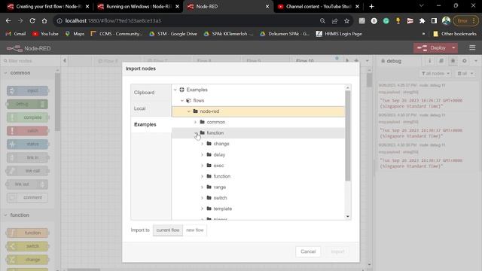Open Flow 10 workspace tab
Viewport: 482px width, 271px height.
pyautogui.click(x=304, y=61)
